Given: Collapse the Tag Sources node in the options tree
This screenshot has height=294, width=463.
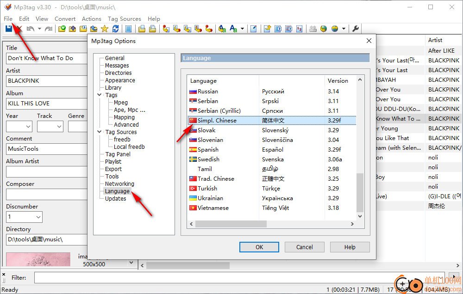Looking at the screenshot, I should tap(100, 132).
